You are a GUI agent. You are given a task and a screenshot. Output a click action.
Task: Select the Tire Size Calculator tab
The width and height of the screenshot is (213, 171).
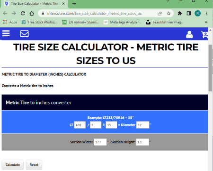(x=35, y=3)
